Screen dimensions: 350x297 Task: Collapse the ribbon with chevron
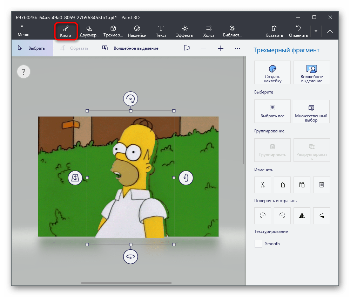(330, 31)
